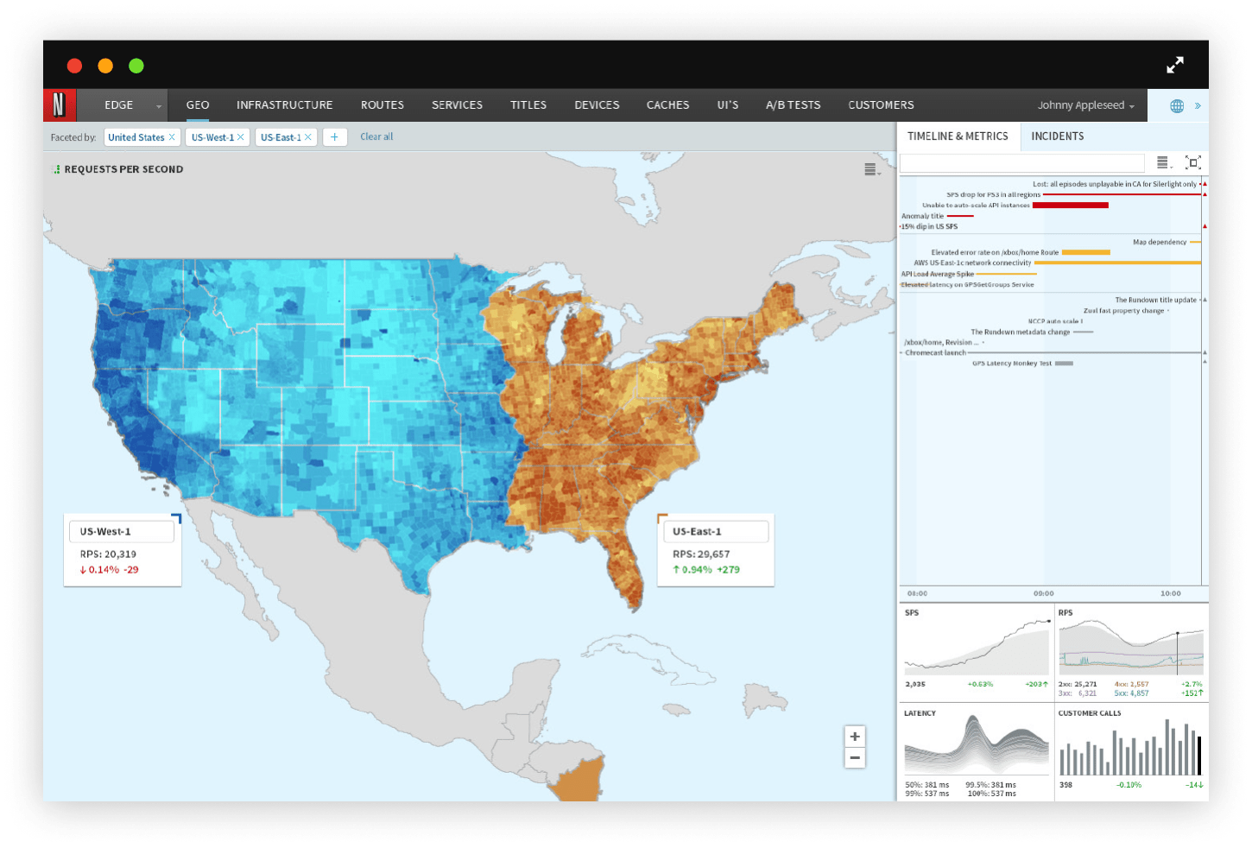Select the SERVICES tab
Screen dimensions: 1252x848
click(x=457, y=105)
